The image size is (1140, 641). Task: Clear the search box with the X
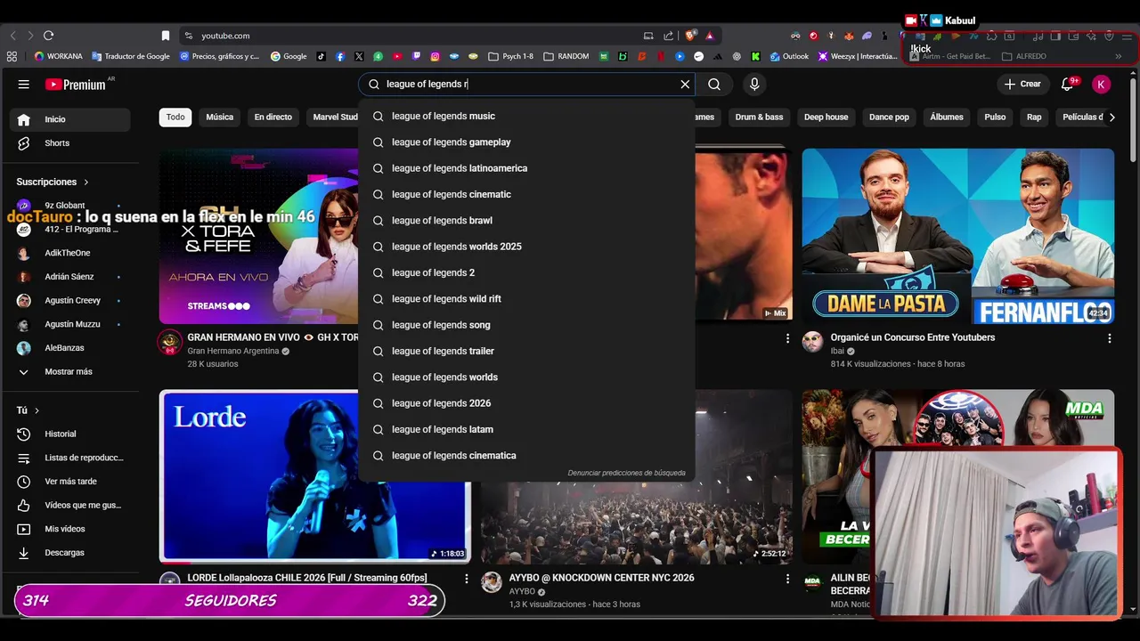pos(685,84)
